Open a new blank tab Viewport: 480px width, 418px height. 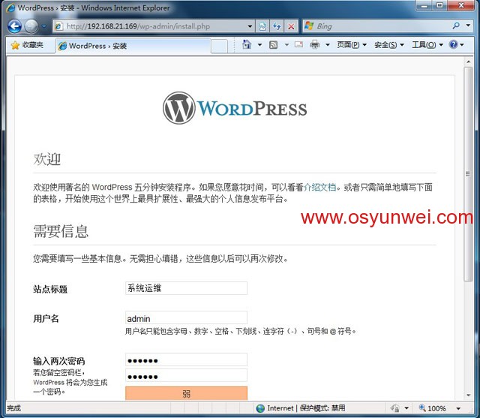219,47
